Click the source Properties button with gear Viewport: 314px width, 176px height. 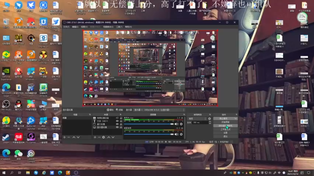[110, 110]
